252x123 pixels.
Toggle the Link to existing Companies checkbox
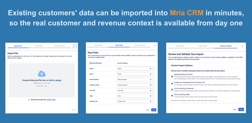click(172, 89)
